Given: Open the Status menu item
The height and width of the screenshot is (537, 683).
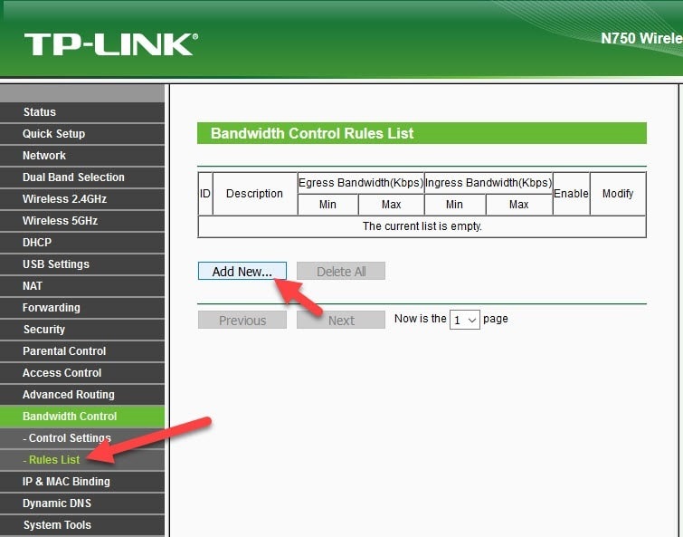Looking at the screenshot, I should [x=40, y=112].
